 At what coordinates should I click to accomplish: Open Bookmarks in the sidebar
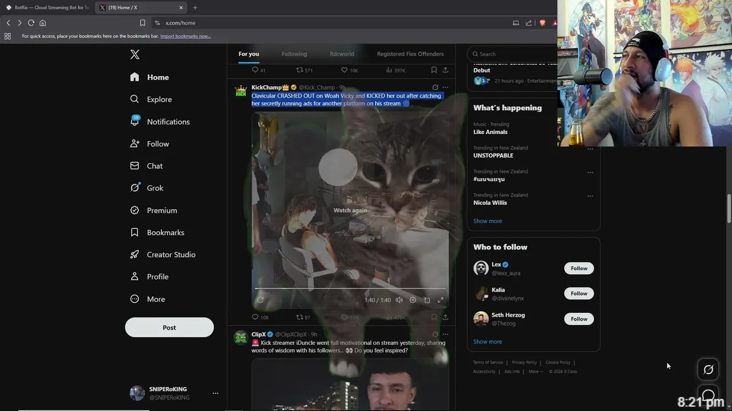157,232
